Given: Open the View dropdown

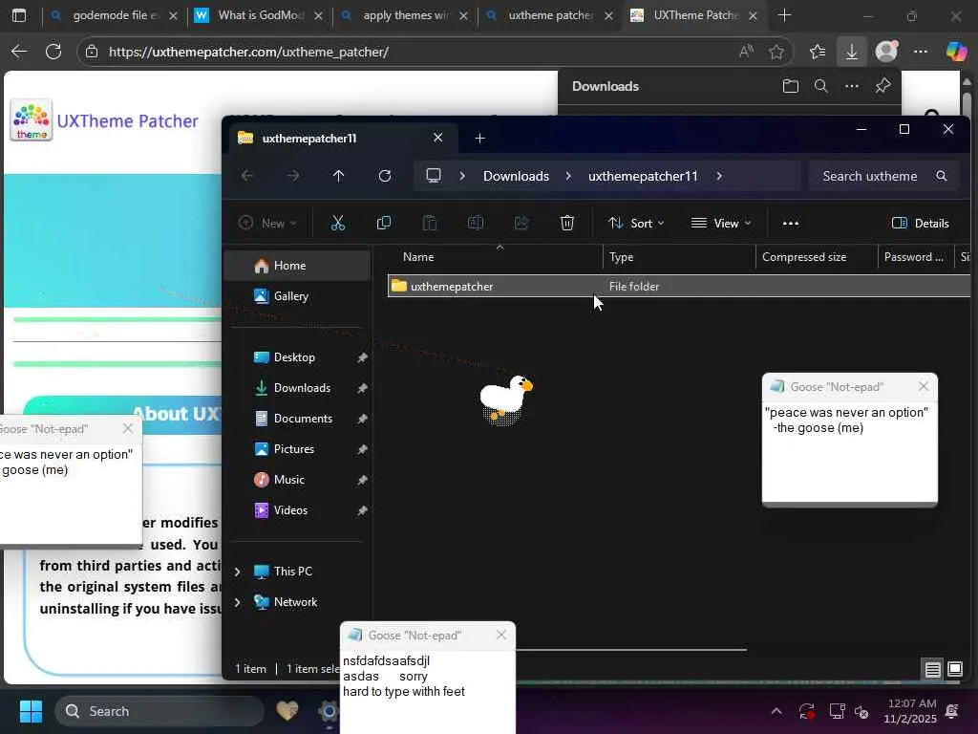Looking at the screenshot, I should 721,223.
